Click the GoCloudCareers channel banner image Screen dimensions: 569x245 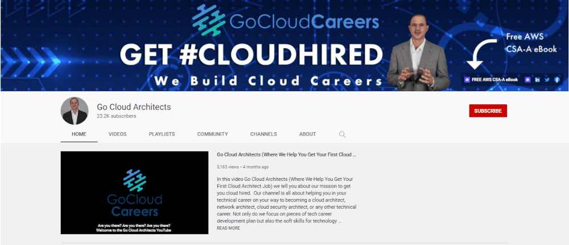point(284,45)
